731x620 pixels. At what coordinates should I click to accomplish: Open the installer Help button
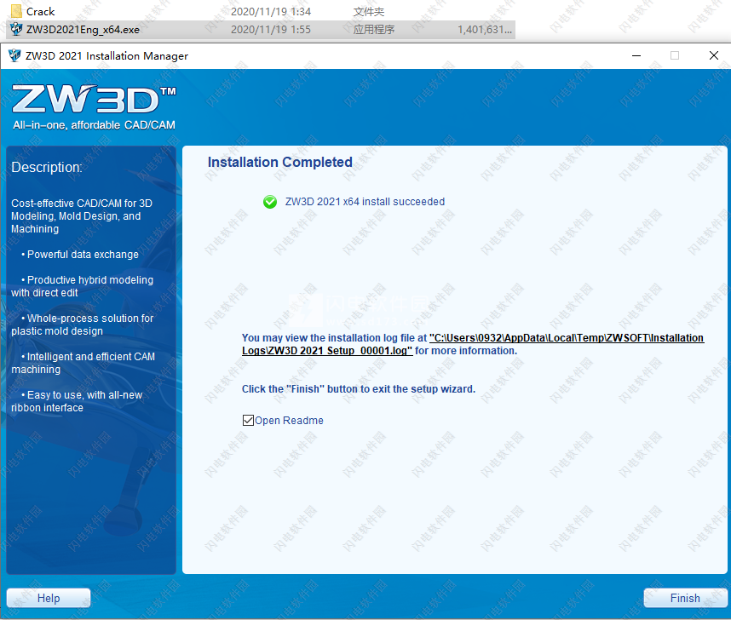[x=49, y=598]
